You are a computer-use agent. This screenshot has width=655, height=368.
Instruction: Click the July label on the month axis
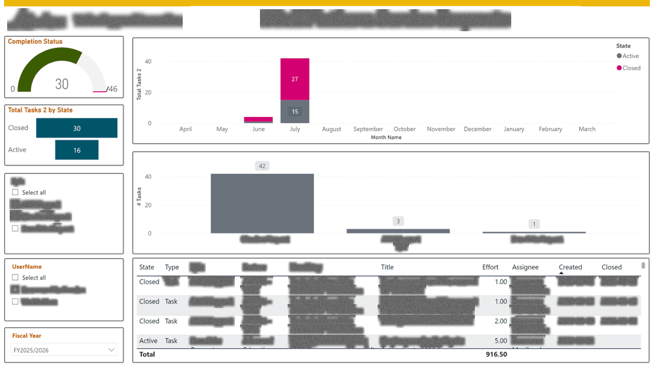[x=295, y=129]
